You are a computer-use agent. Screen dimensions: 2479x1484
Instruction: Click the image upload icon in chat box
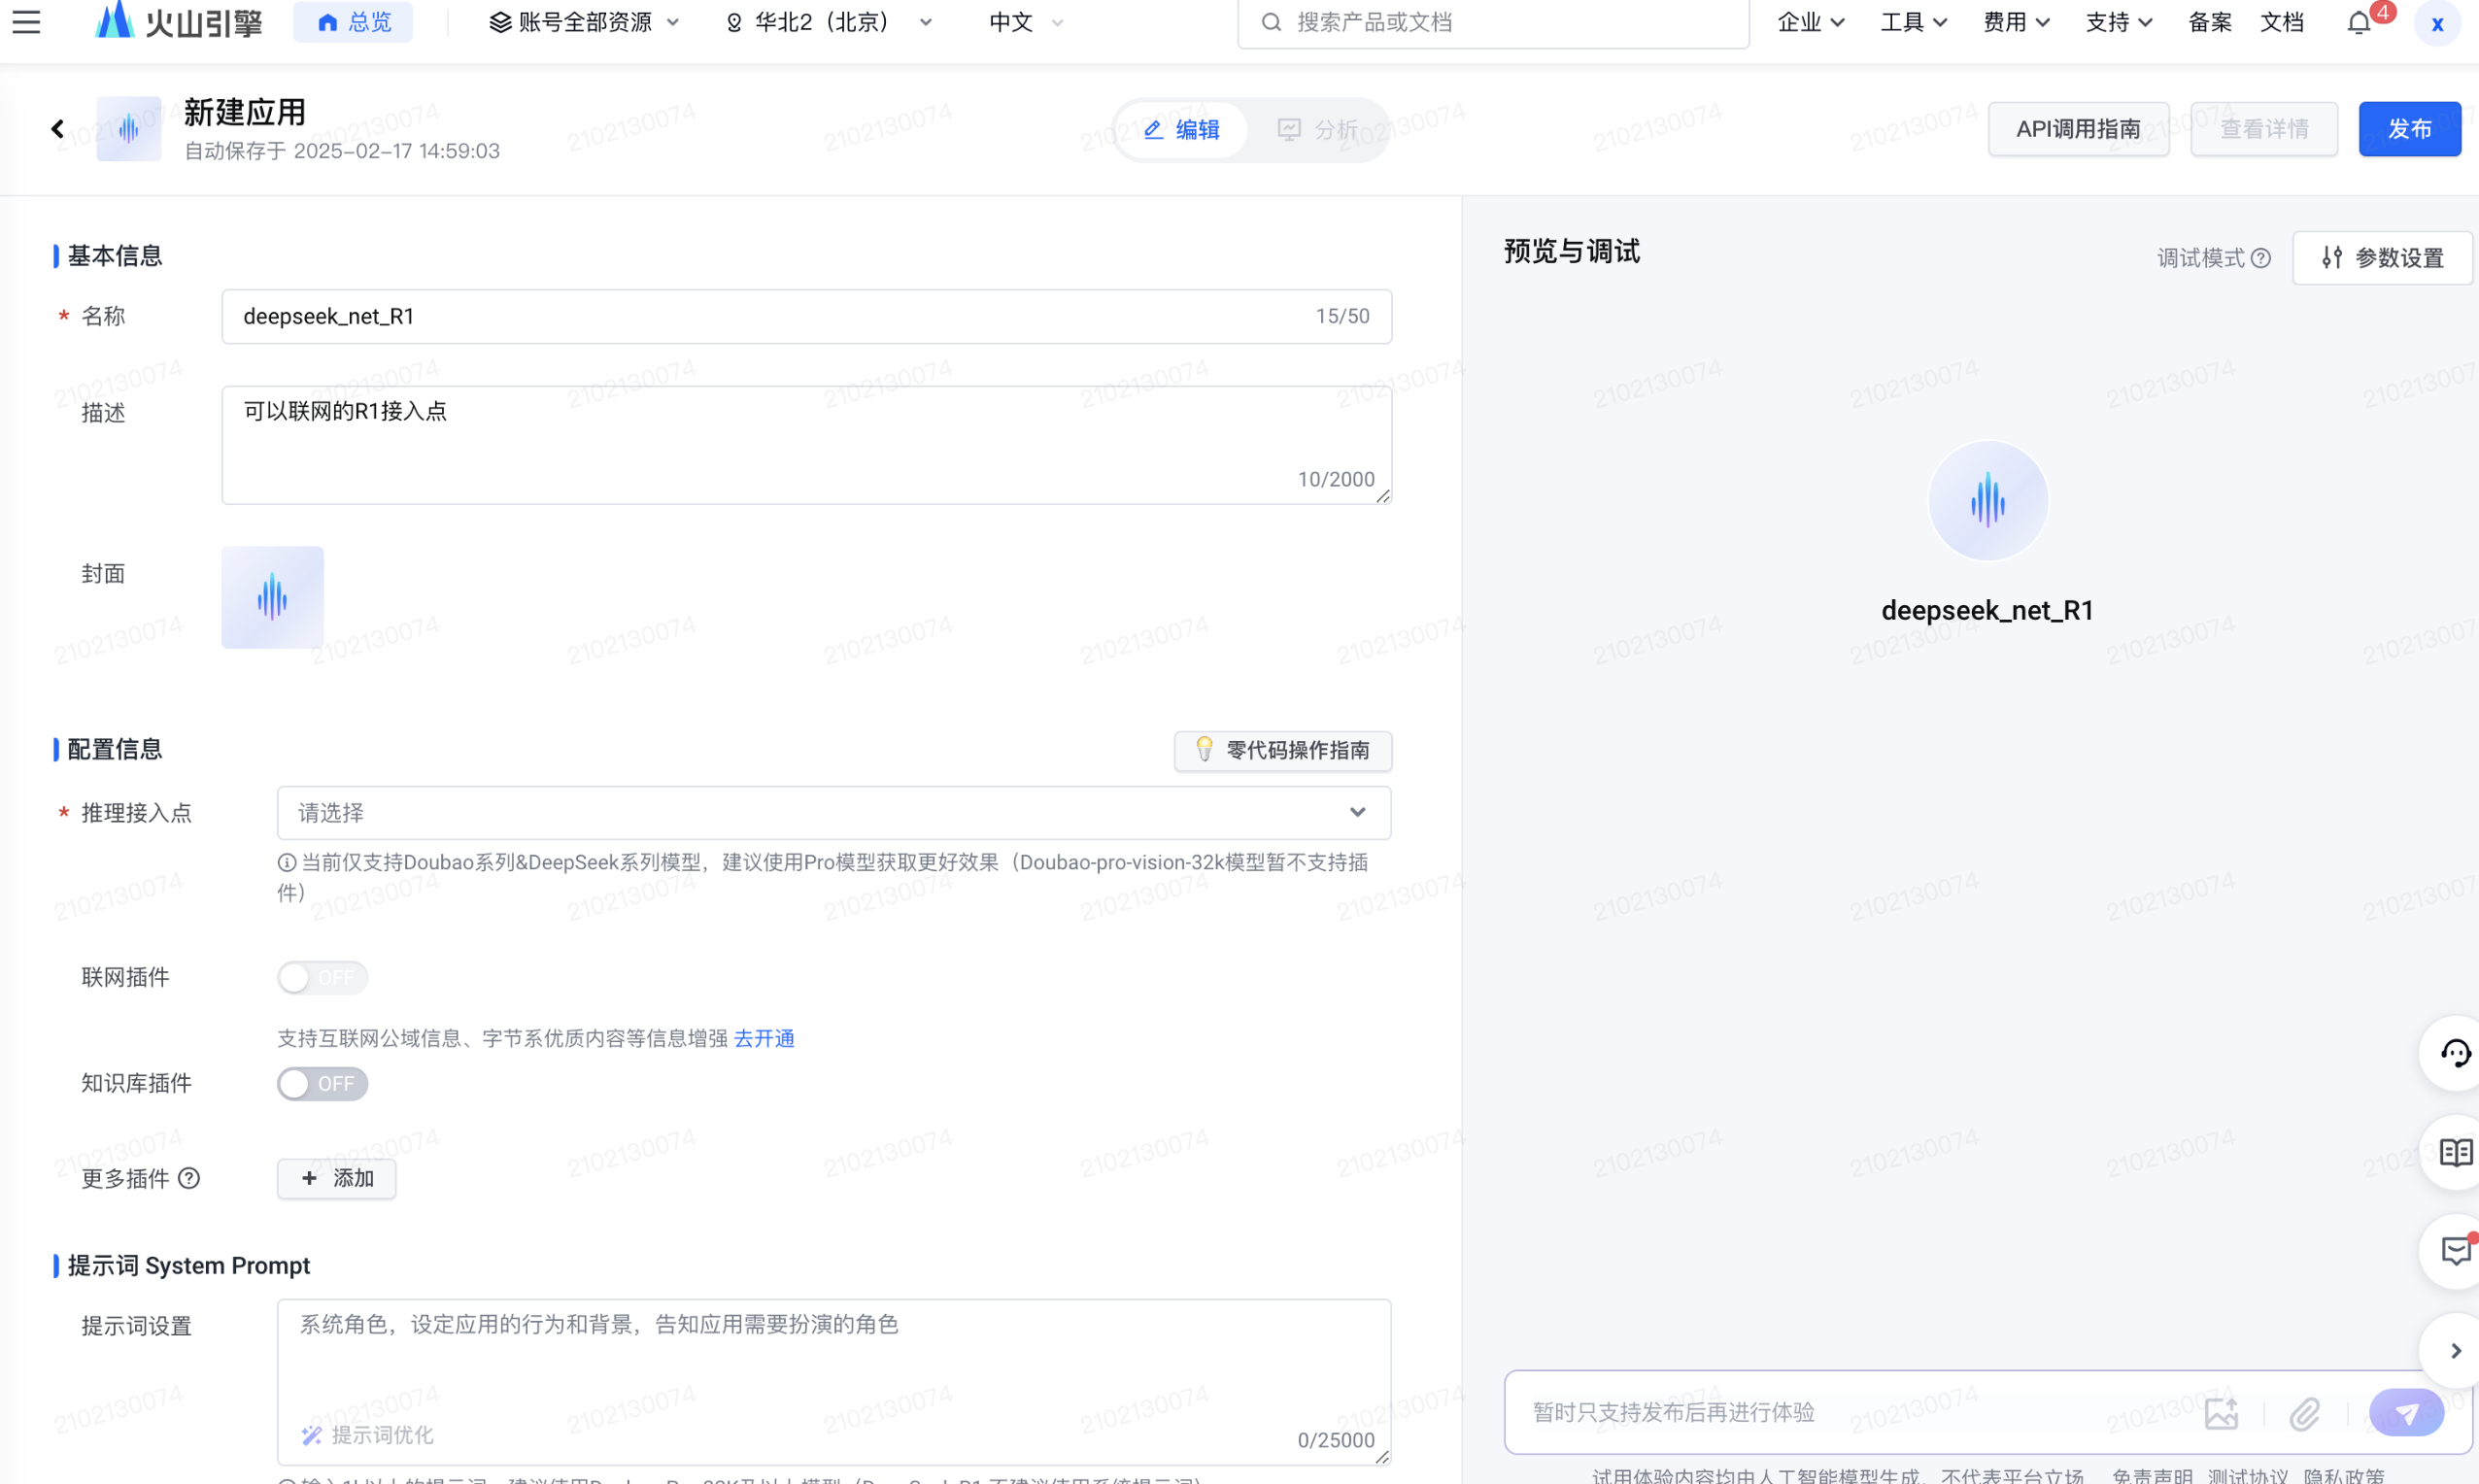[2221, 1412]
